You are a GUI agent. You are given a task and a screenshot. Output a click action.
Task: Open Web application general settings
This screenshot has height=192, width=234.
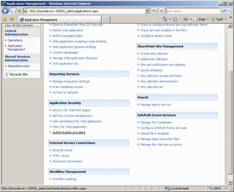coord(74,47)
